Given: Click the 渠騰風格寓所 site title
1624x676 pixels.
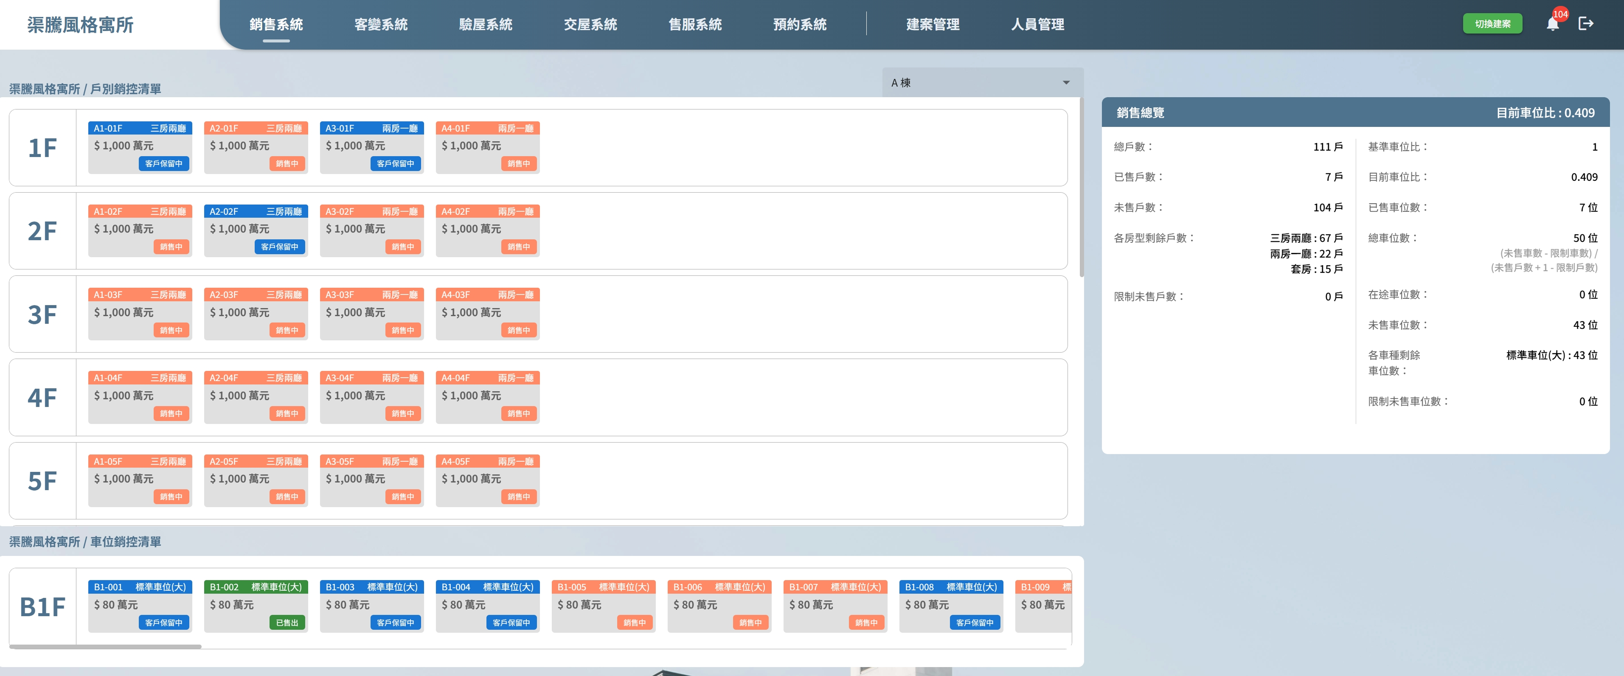Looking at the screenshot, I should point(80,25).
